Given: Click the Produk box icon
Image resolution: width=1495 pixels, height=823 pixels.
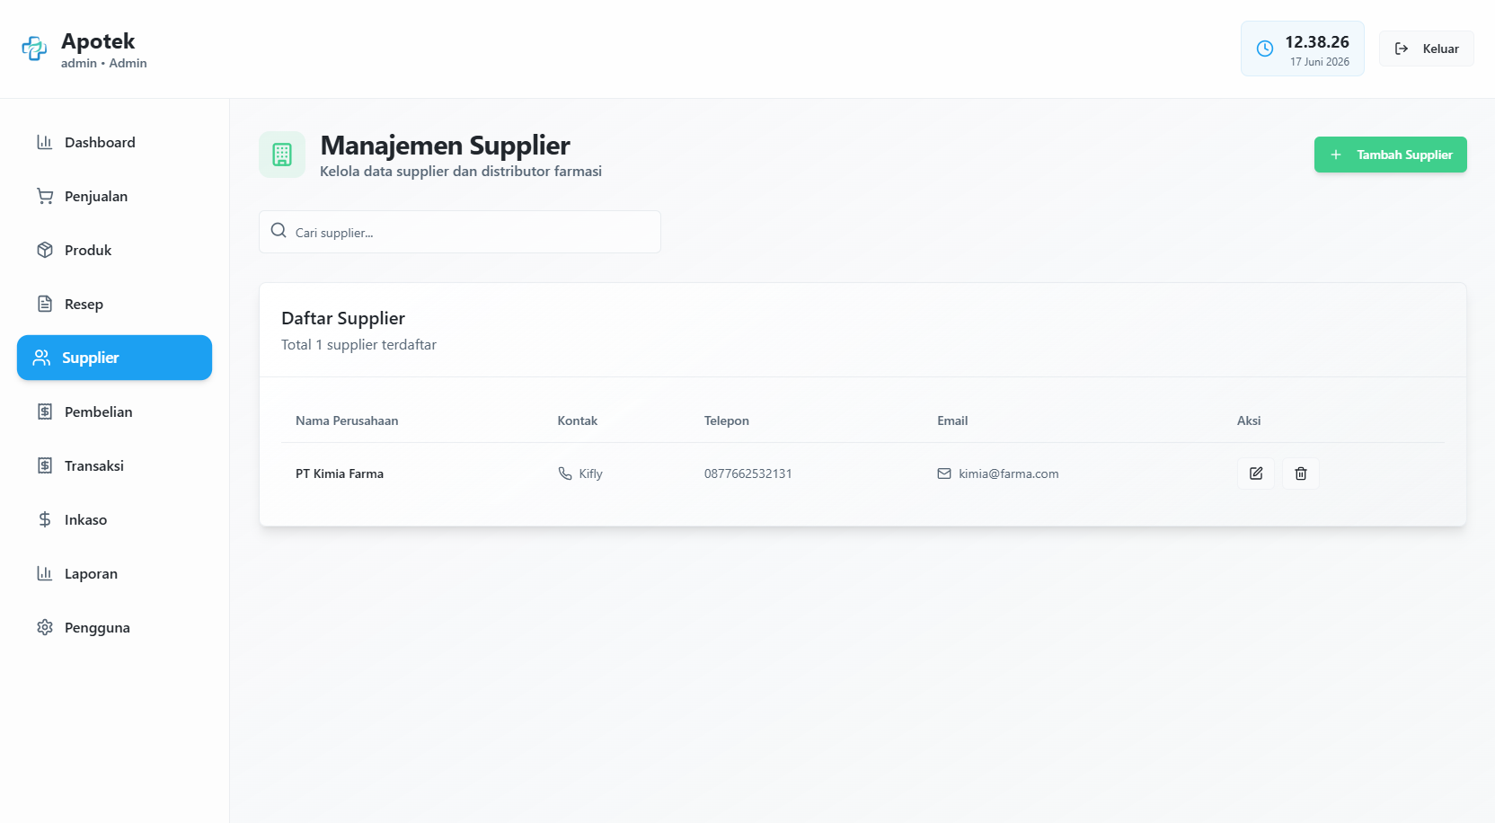Looking at the screenshot, I should [45, 250].
